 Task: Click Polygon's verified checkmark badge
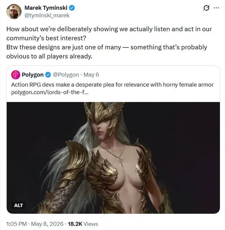pos(48,75)
